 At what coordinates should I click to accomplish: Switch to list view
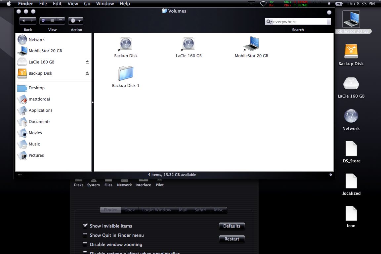pyautogui.click(x=52, y=21)
